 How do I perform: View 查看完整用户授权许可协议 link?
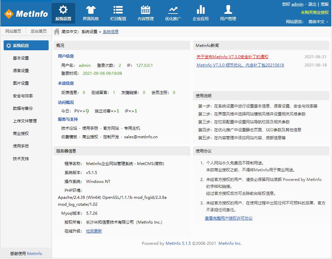tap(228, 218)
